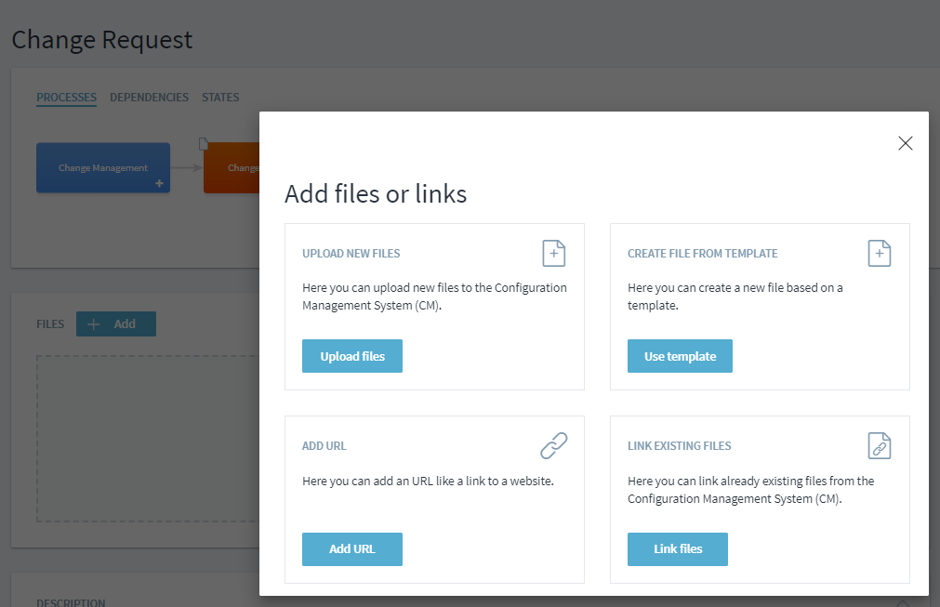The width and height of the screenshot is (940, 607).
Task: Close the Add files or links dialog
Action: (x=905, y=143)
